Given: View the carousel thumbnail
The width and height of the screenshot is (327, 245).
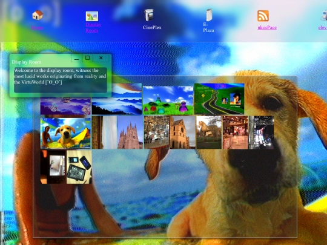Looking at the screenshot, I should [x=157, y=132].
